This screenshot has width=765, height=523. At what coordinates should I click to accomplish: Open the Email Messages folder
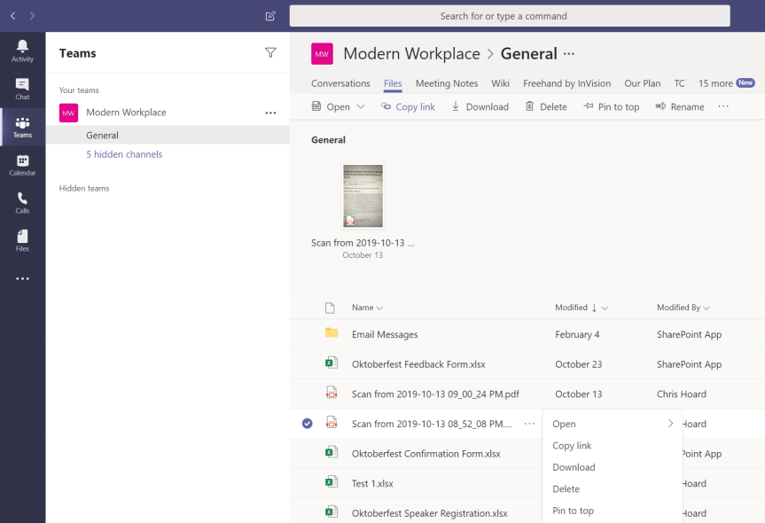click(385, 335)
